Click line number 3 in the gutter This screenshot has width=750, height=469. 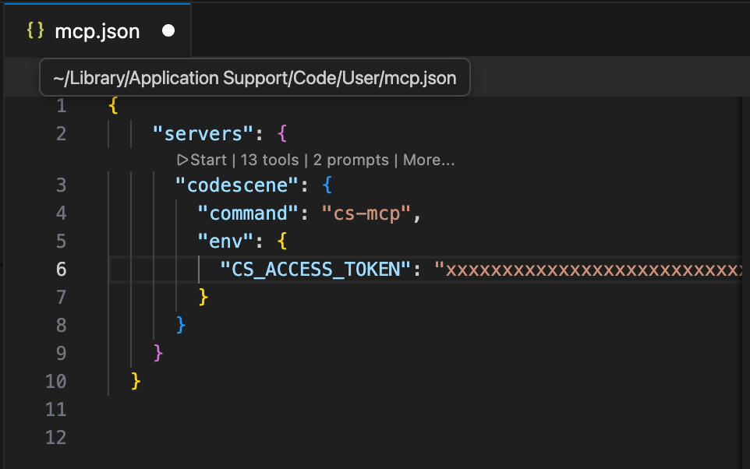(62, 185)
